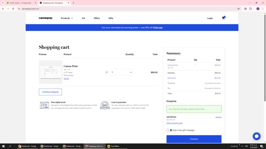Click the Modify link for Canvas Print

(x=66, y=79)
